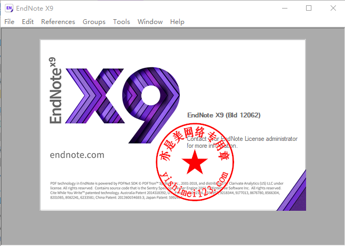Open the Groups menu

[94, 22]
